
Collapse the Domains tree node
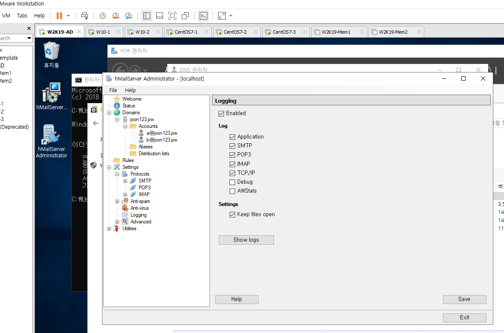coord(109,113)
